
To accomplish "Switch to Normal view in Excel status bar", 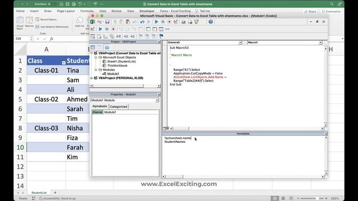I will tap(275, 199).
